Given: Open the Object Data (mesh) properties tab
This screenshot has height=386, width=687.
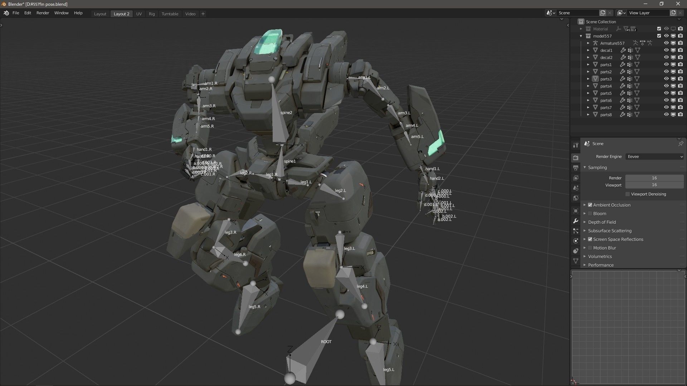Looking at the screenshot, I should 575,261.
